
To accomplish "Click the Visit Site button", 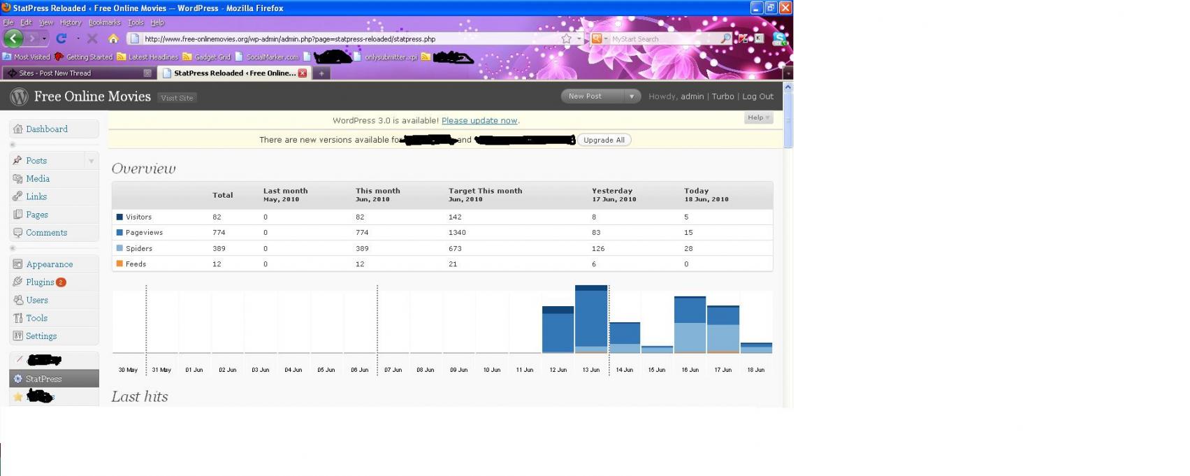I will (177, 98).
